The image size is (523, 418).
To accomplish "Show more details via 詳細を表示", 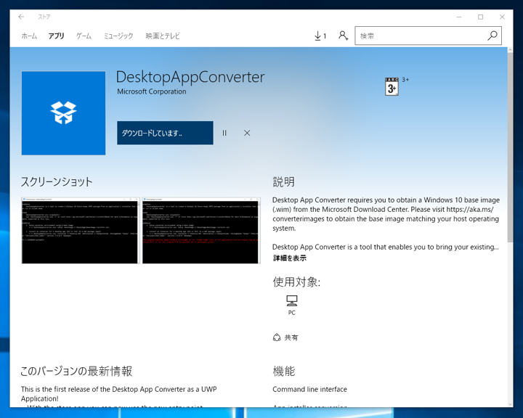I will pos(290,258).
